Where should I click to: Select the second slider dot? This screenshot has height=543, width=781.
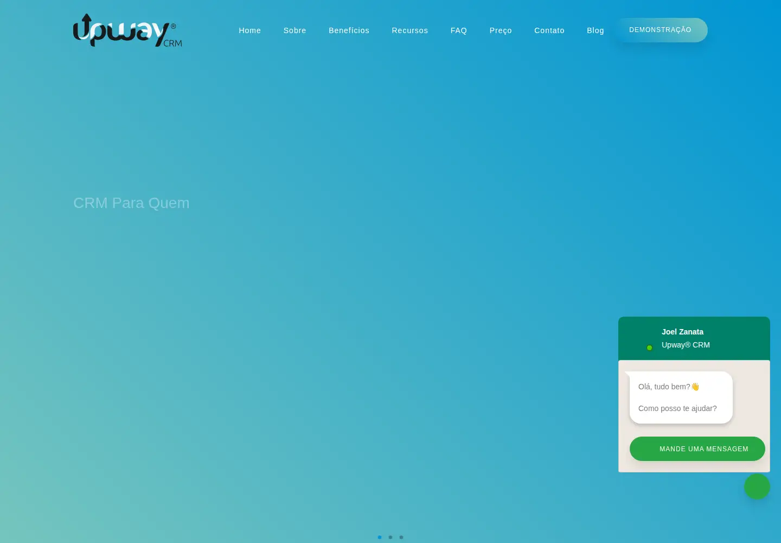[390, 537]
